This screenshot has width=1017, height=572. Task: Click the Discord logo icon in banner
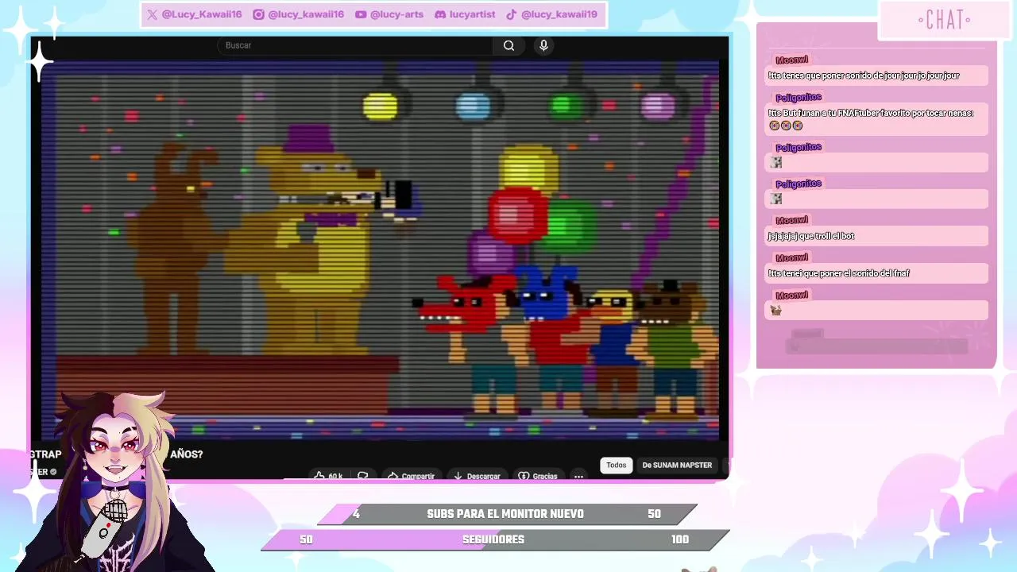pos(440,14)
